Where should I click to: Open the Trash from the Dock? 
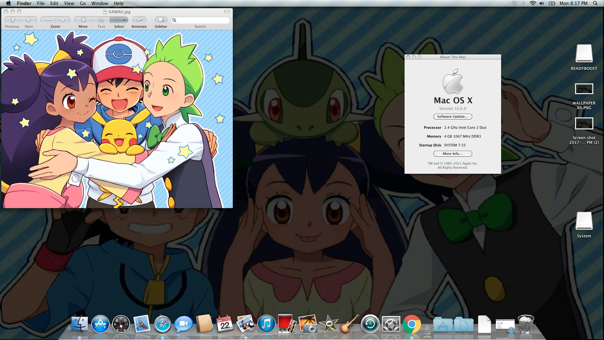click(x=526, y=324)
